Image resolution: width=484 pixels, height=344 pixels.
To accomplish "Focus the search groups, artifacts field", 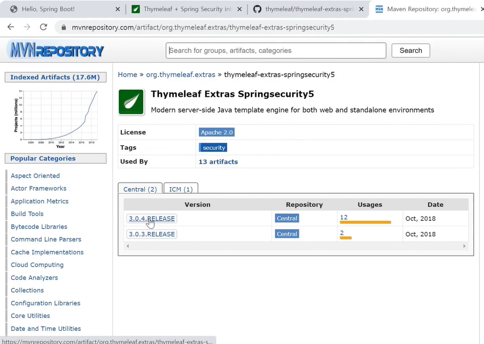I will click(276, 50).
